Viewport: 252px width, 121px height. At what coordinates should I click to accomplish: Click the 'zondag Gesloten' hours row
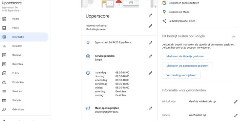click(110, 95)
